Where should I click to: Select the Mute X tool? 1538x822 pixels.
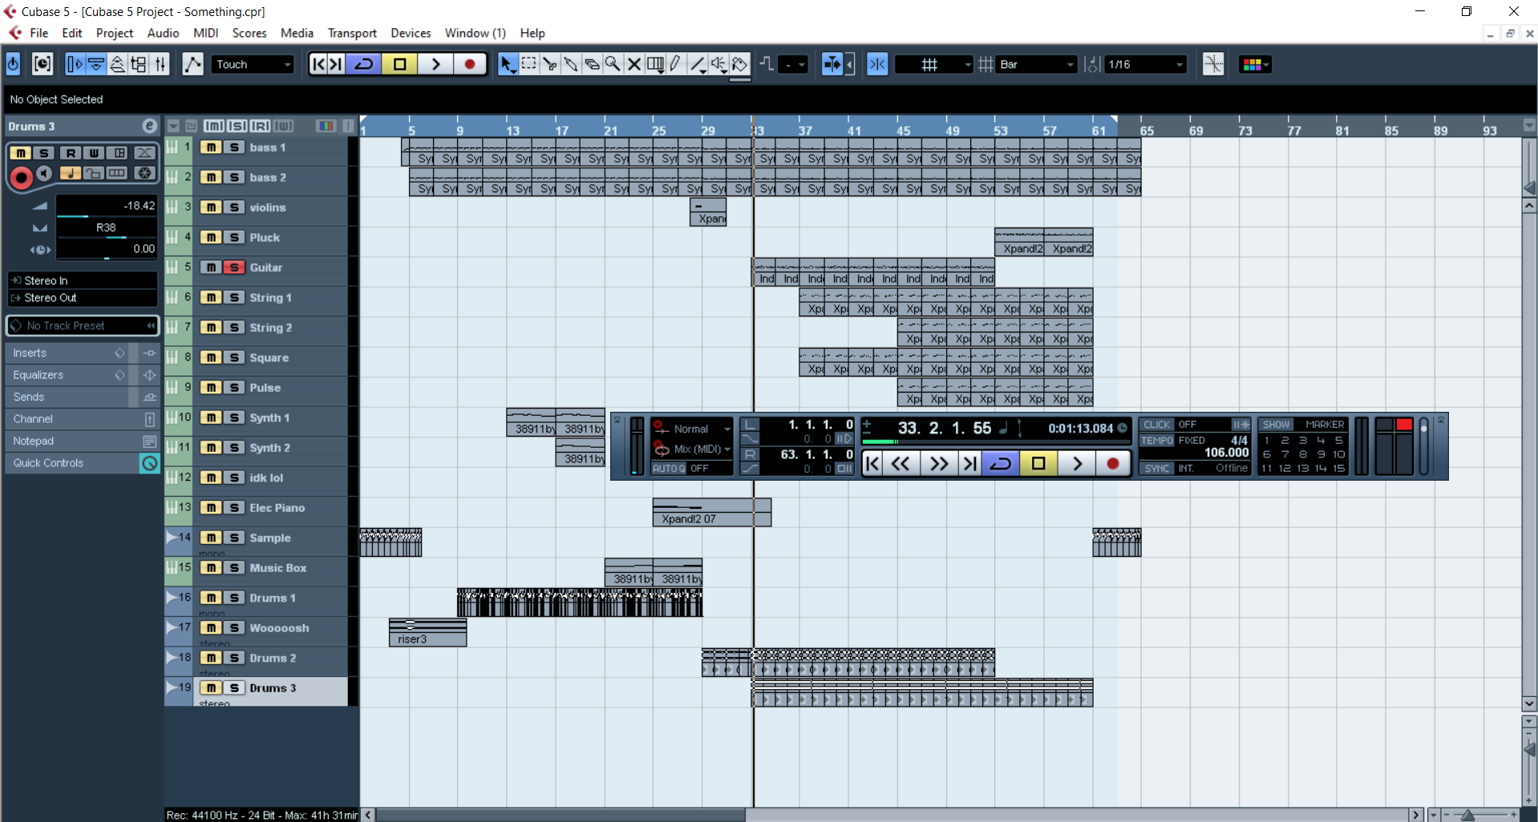point(633,64)
